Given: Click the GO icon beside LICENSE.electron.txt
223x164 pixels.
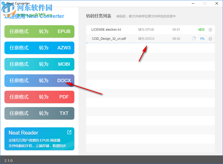Looking at the screenshot, I should [210, 30].
